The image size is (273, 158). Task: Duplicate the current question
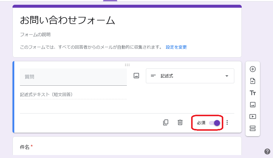coord(166,122)
